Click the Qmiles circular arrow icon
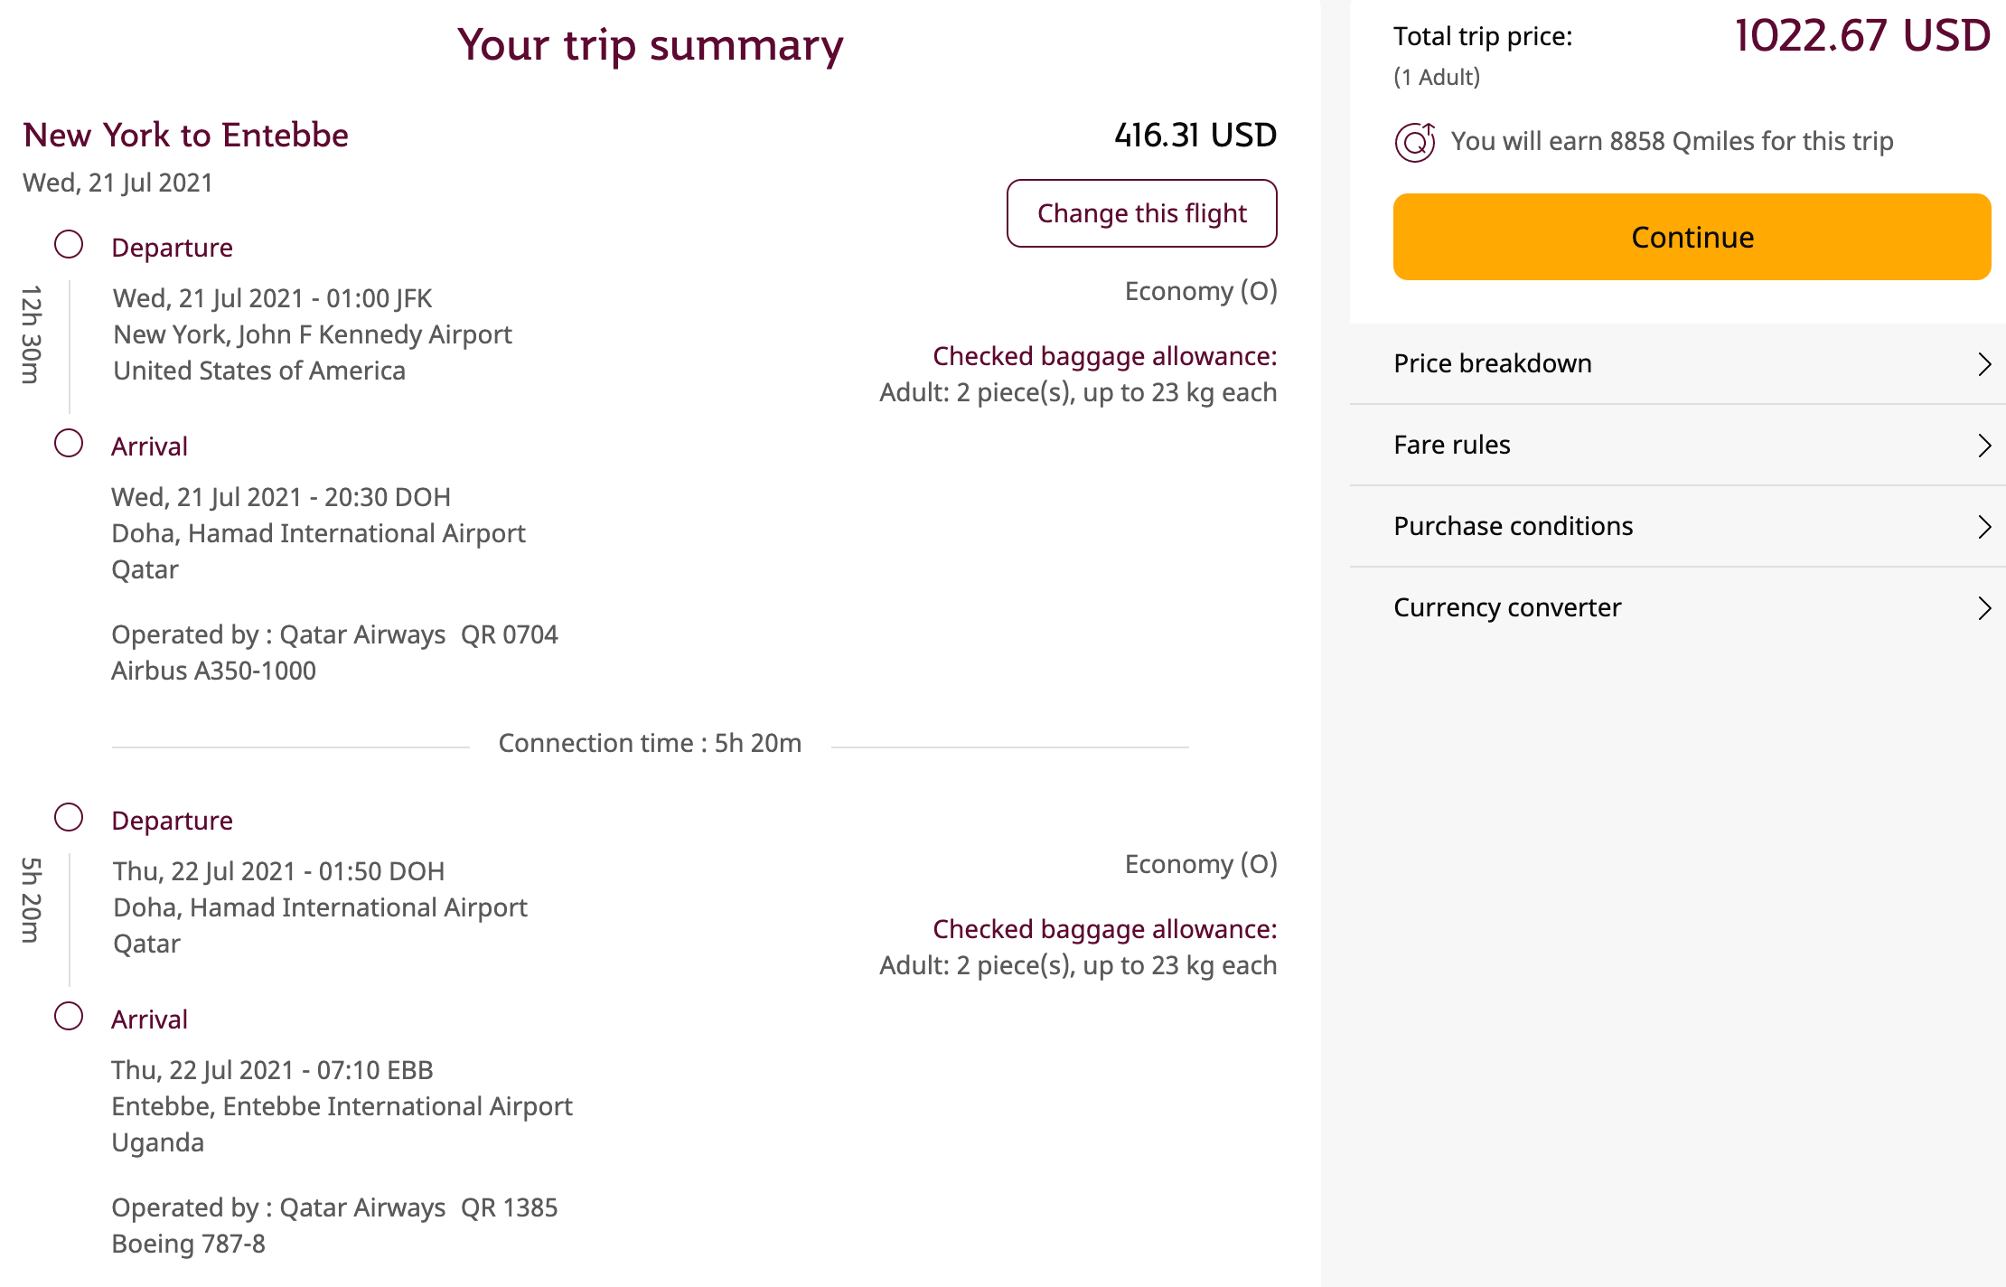 click(x=1415, y=142)
